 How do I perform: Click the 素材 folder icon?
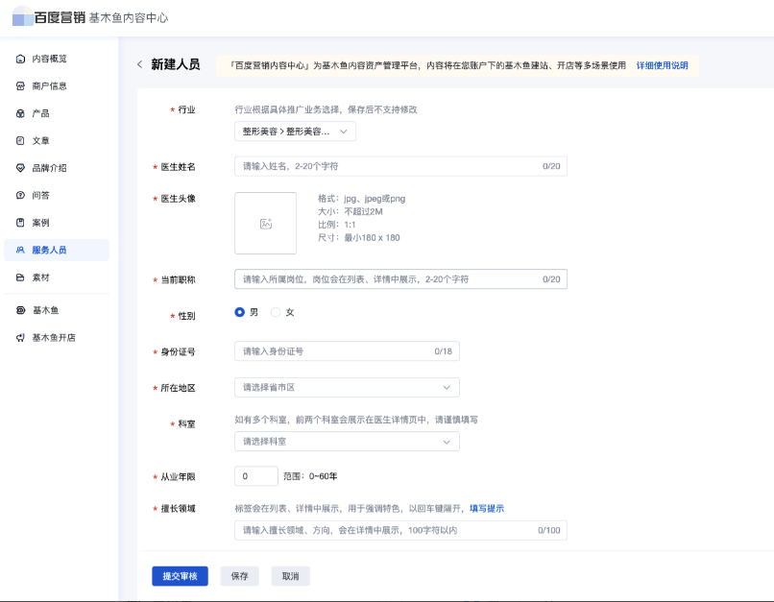20,277
